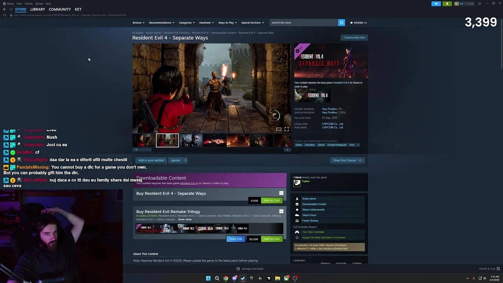The width and height of the screenshot is (503, 283).
Task: Add this DLC to your wishlist
Action: pyautogui.click(x=151, y=160)
